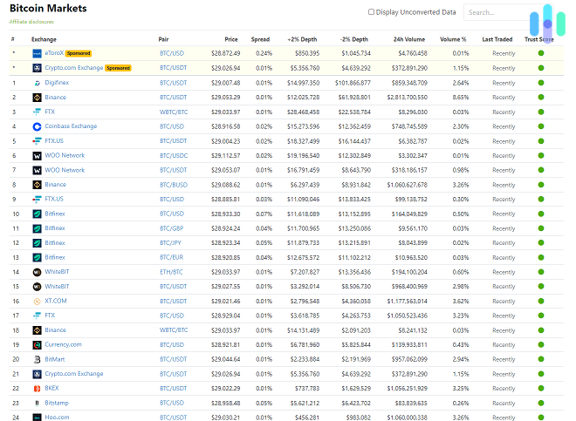Open the ETH/BTC pair on WhiteBIT
Screen dimensions: 576x421
[171, 272]
